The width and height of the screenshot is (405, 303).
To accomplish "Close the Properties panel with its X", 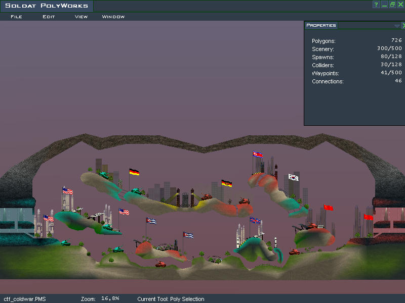I will point(403,25).
